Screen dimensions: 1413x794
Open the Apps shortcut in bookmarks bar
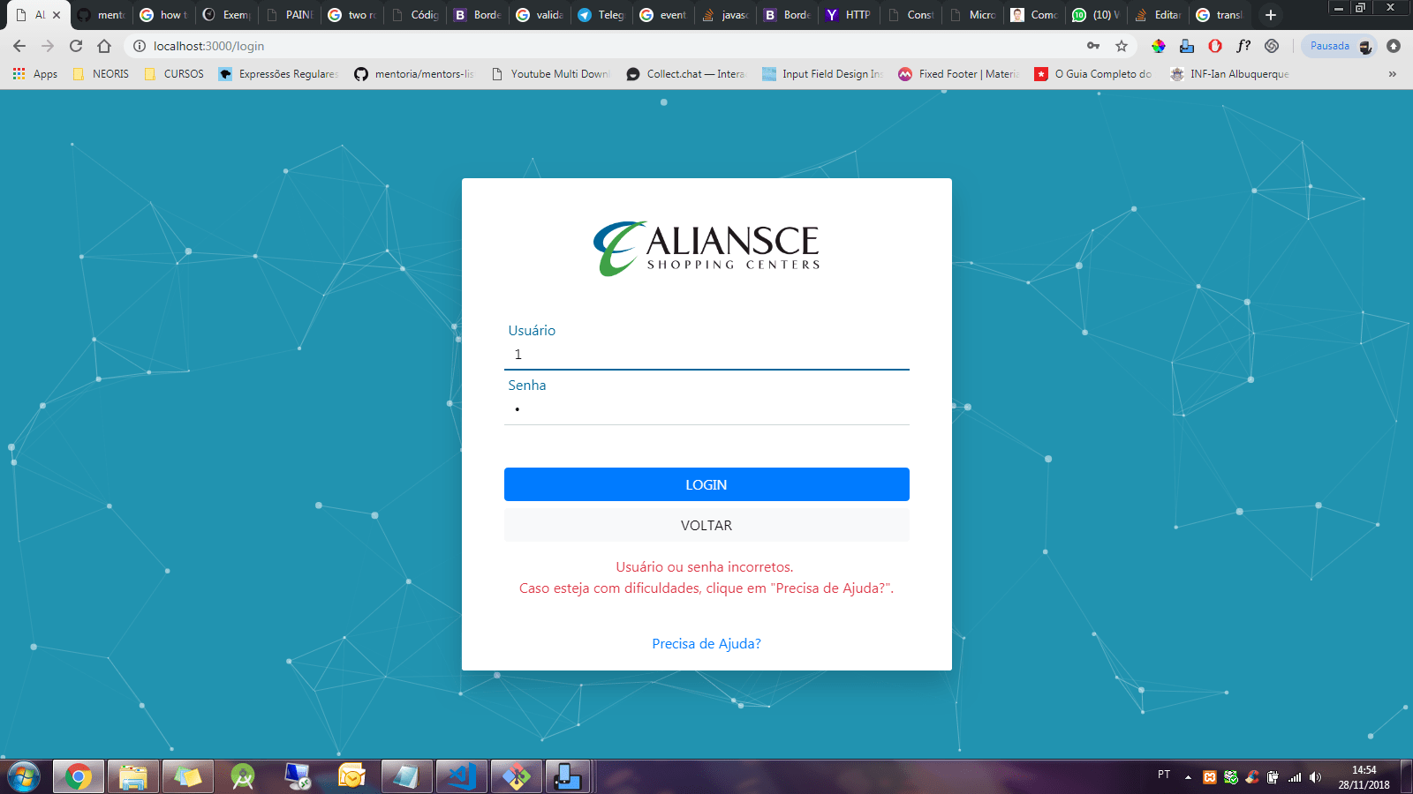pos(35,74)
